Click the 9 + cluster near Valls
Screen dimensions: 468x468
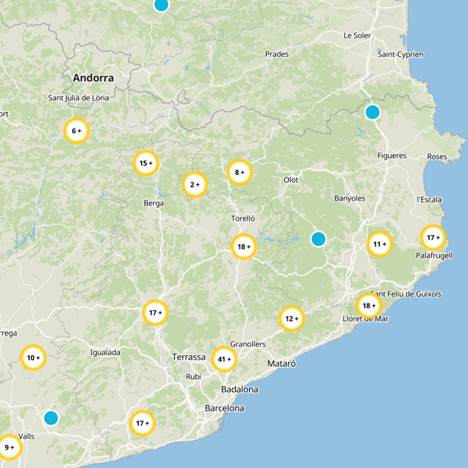[x=9, y=447]
